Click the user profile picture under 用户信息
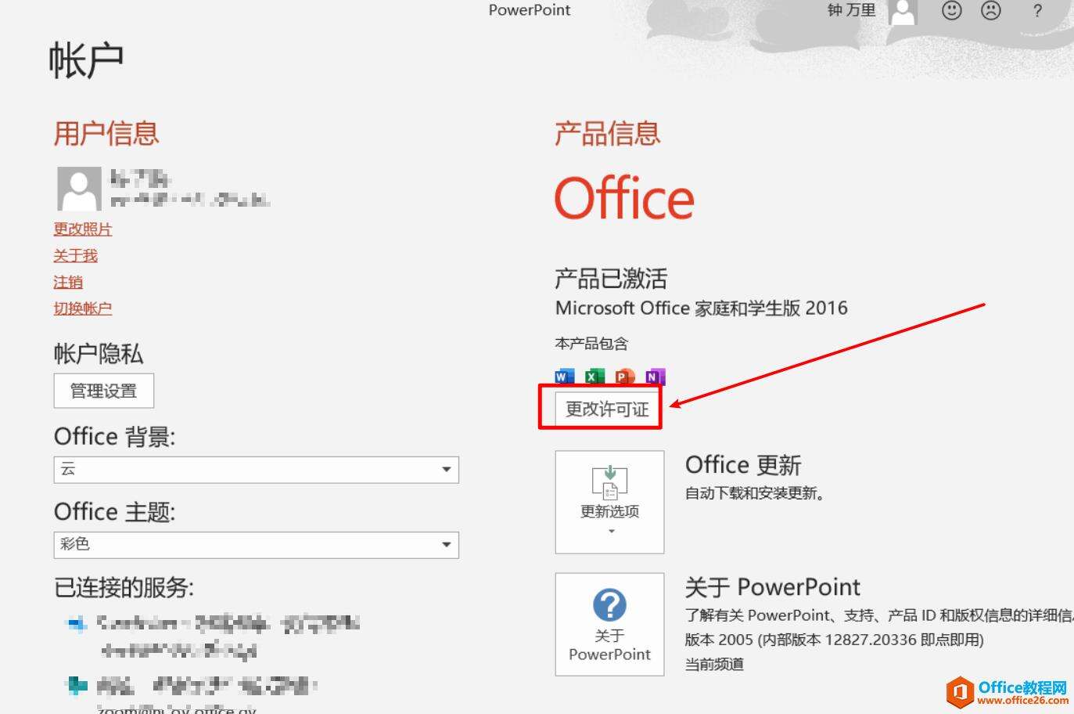Image resolution: width=1074 pixels, height=714 pixels. click(x=79, y=188)
